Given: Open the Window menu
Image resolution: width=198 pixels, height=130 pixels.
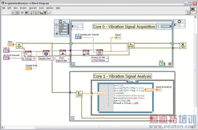Looking at the screenshot, I should pos(50,8).
